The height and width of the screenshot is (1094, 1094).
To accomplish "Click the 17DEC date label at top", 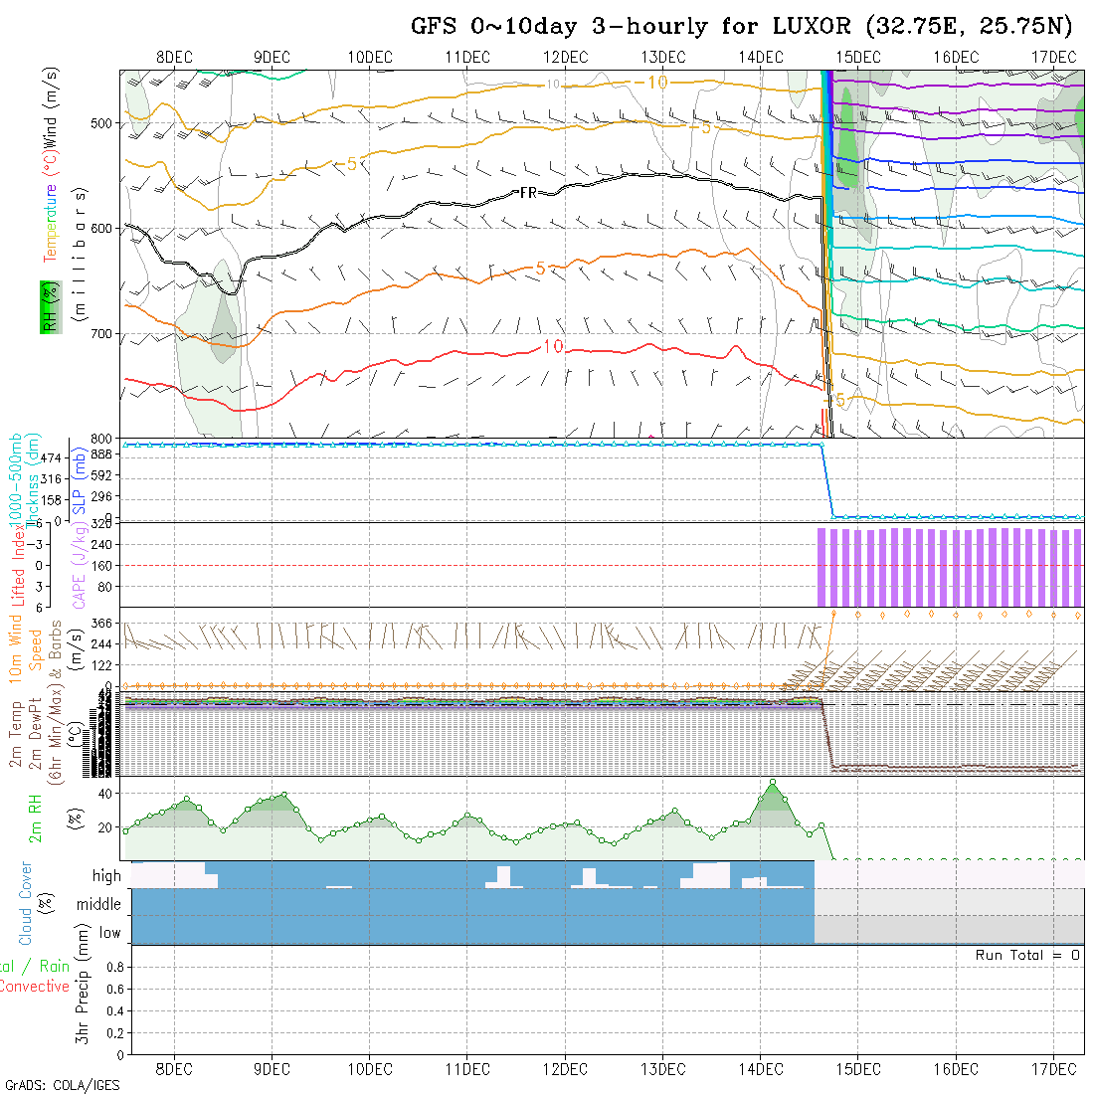I will coord(1053,57).
